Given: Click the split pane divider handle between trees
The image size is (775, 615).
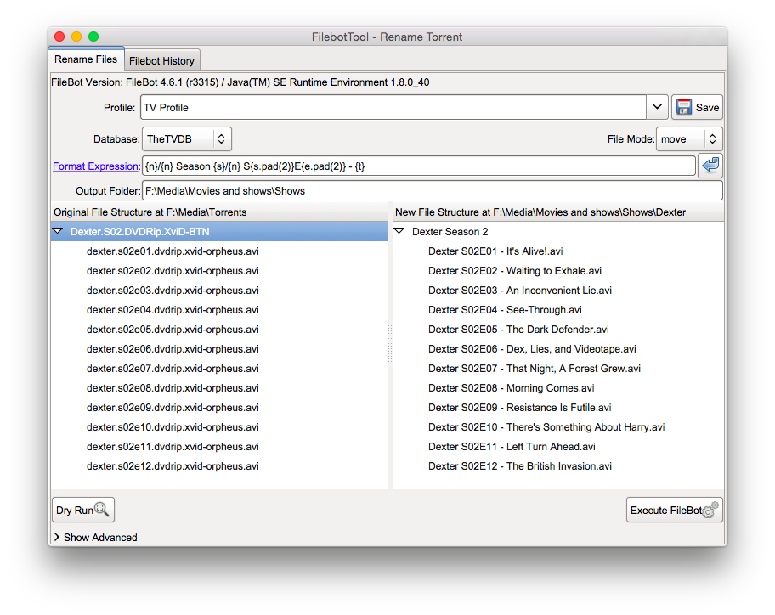Looking at the screenshot, I should [x=390, y=345].
